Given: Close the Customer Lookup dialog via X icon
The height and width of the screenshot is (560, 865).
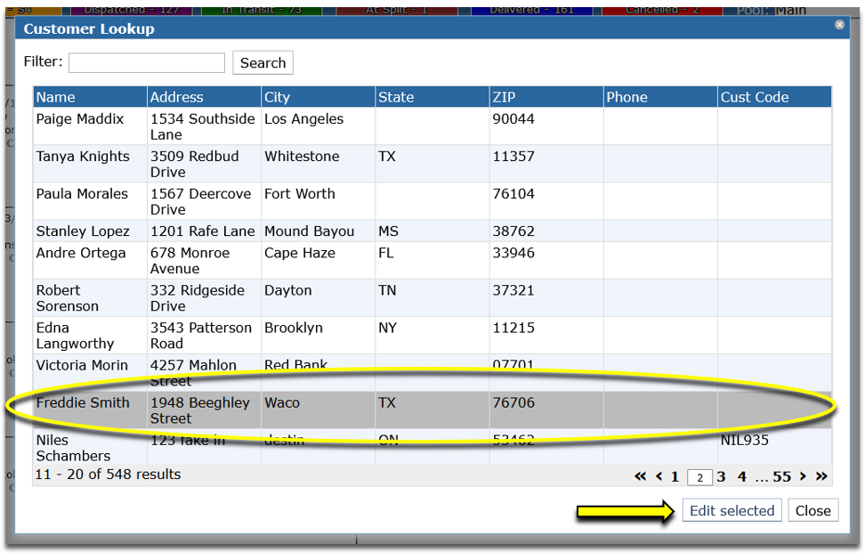Looking at the screenshot, I should tap(839, 25).
